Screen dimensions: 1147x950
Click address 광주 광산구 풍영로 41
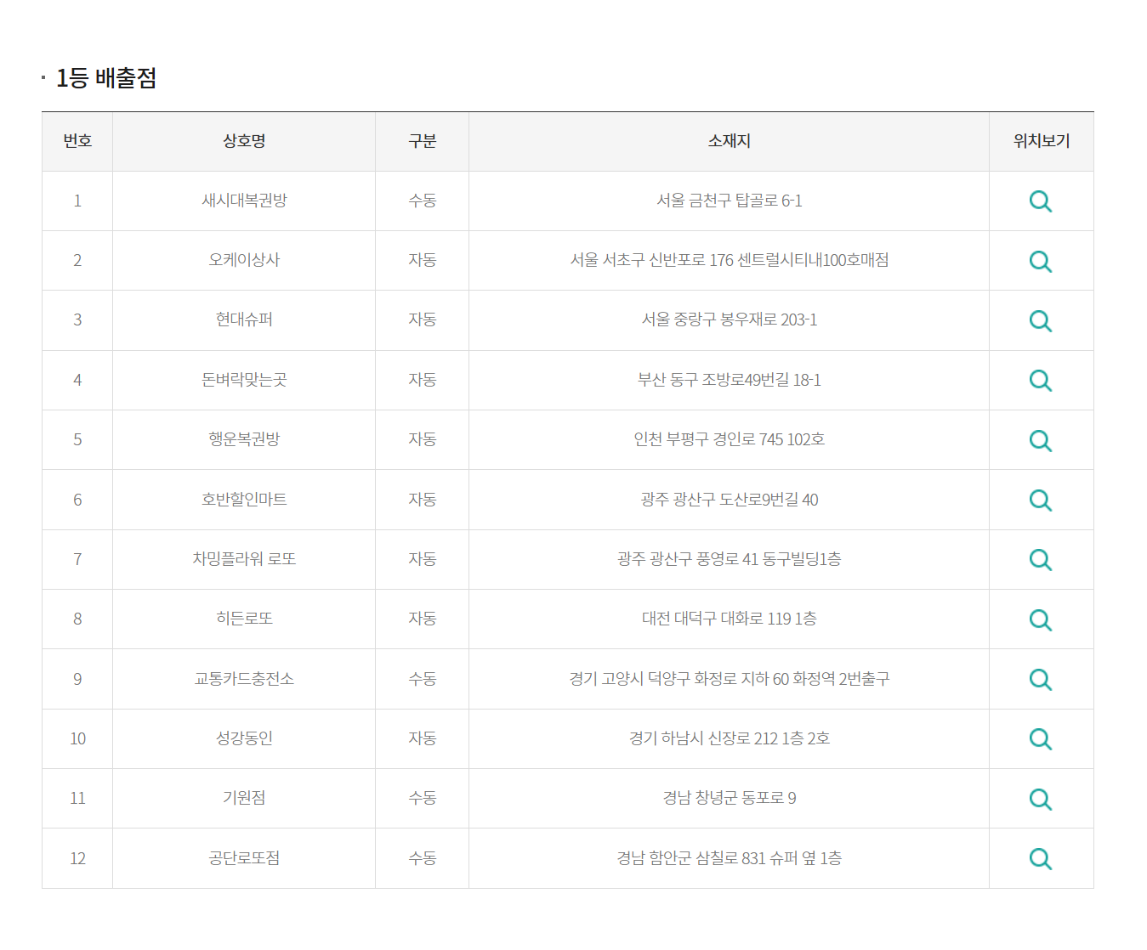click(x=687, y=559)
